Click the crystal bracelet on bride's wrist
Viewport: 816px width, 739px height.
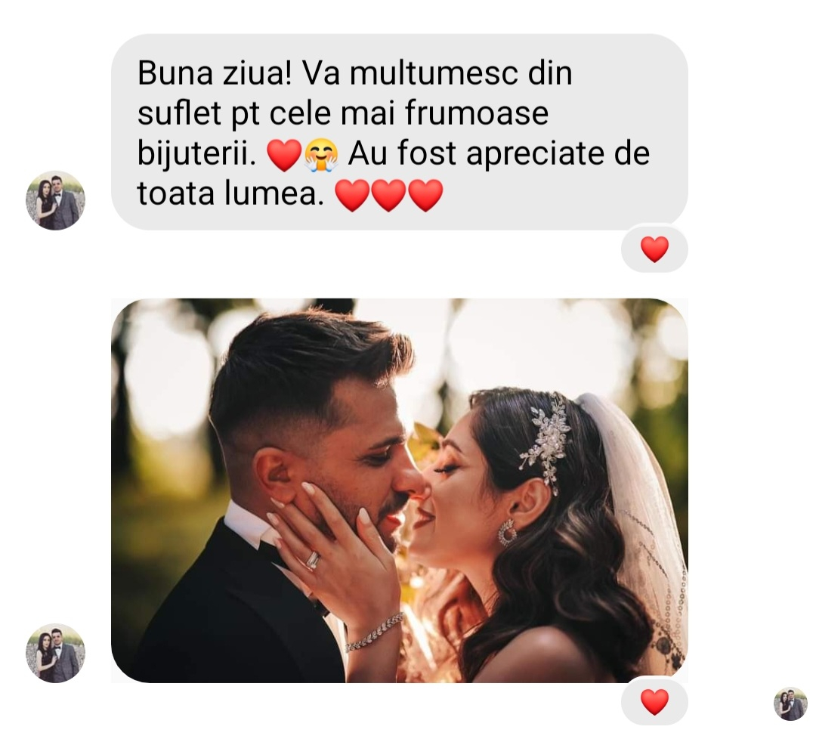(375, 632)
